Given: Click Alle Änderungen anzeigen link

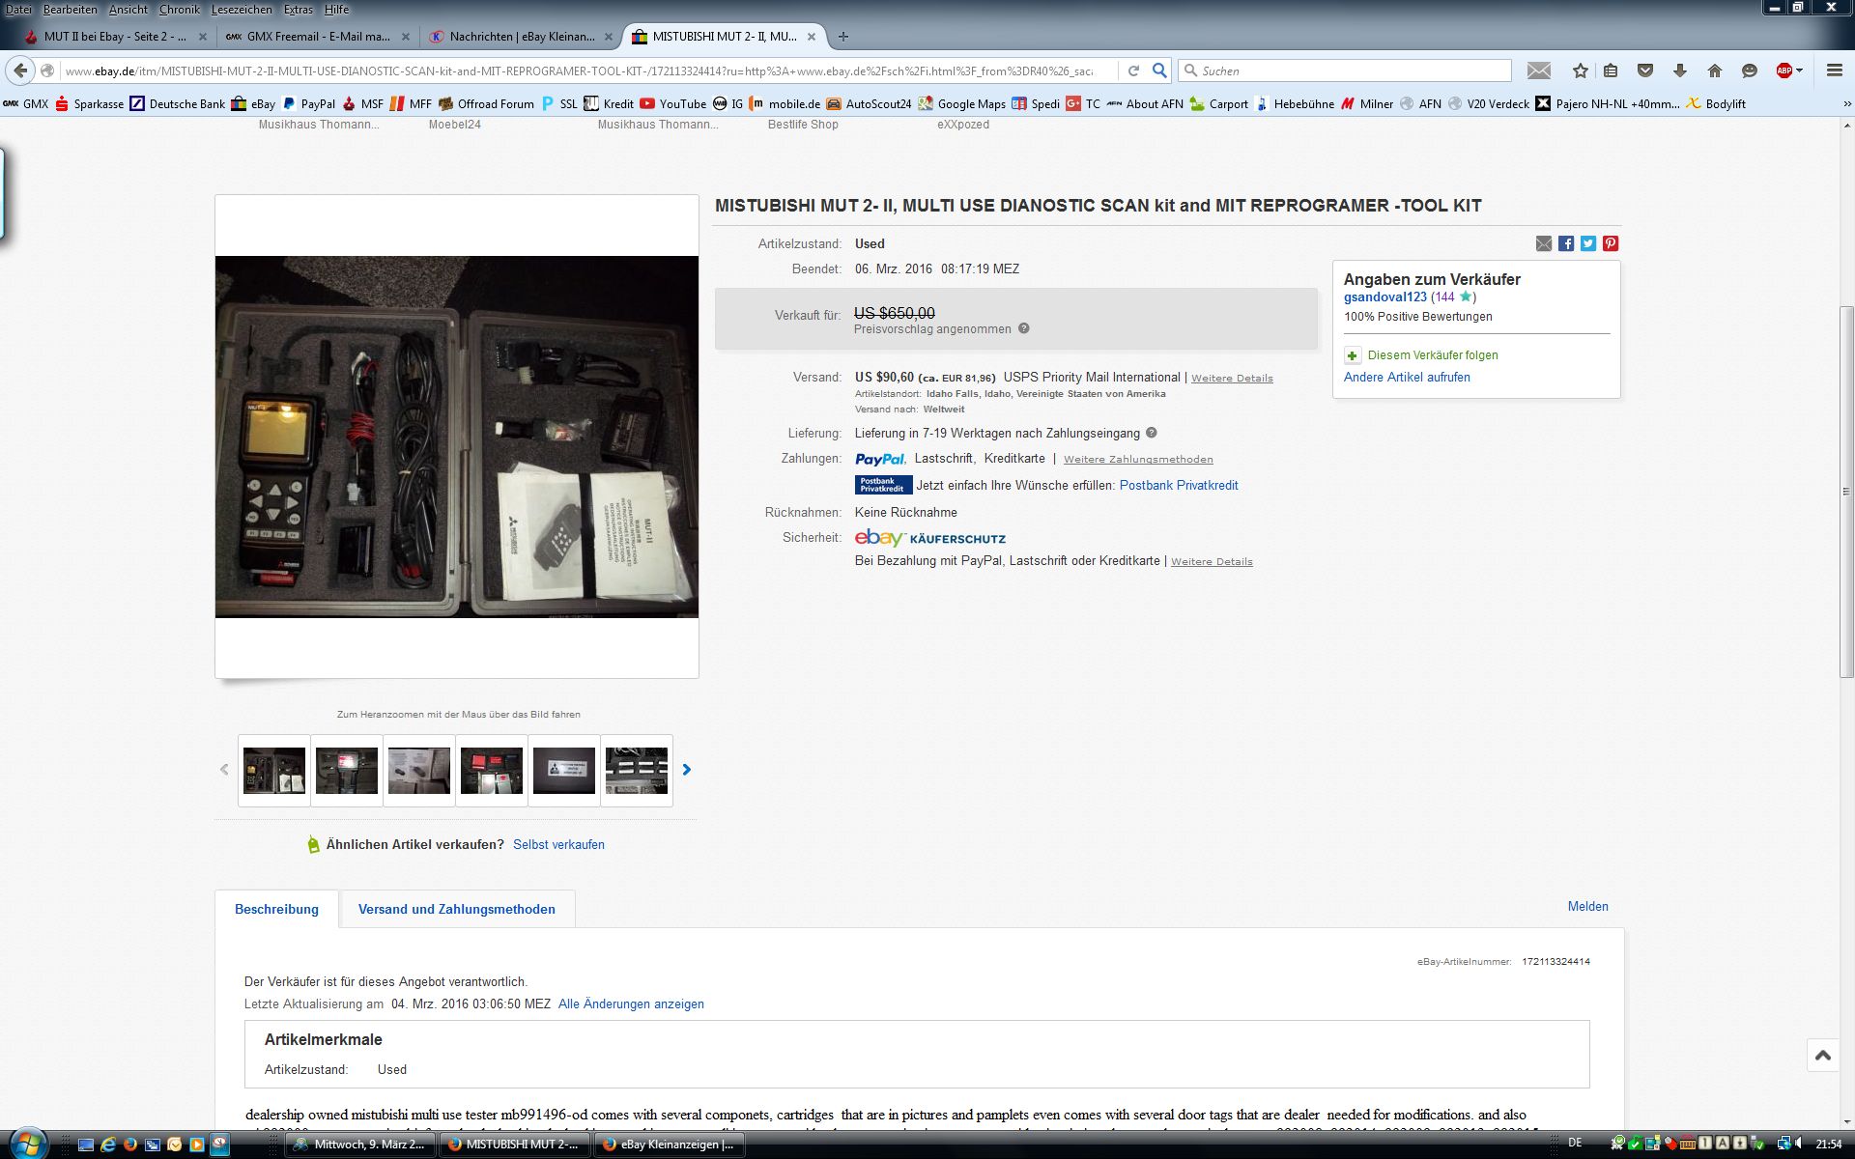Looking at the screenshot, I should pos(631,1004).
